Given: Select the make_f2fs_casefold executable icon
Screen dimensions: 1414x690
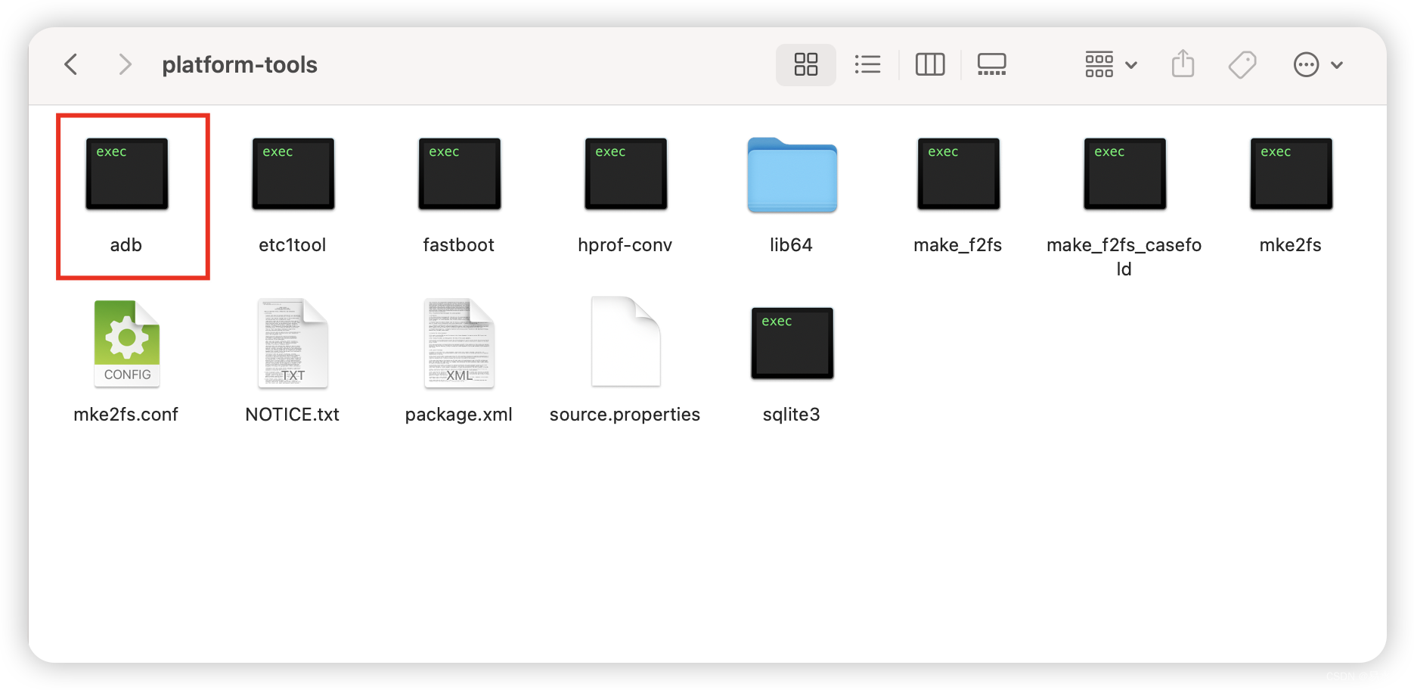Looking at the screenshot, I should click(x=1124, y=173).
